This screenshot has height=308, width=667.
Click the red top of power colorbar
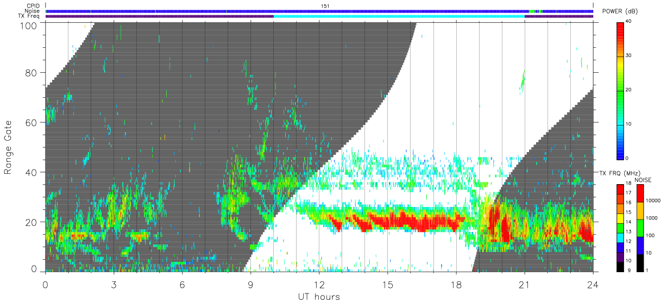(x=620, y=30)
